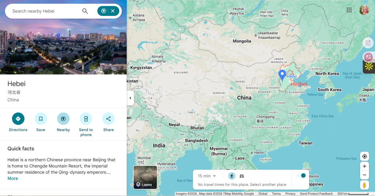Click the search magnifier icon

click(x=85, y=11)
